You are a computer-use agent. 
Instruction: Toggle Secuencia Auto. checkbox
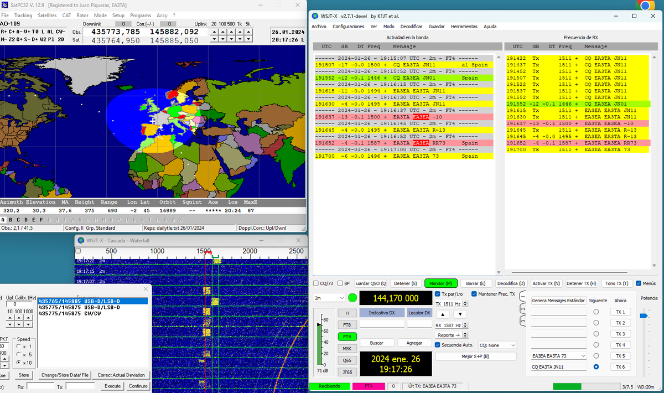pyautogui.click(x=437, y=345)
